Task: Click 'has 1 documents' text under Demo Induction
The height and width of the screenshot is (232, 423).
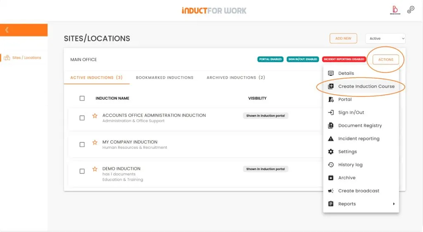Action: pos(119,174)
